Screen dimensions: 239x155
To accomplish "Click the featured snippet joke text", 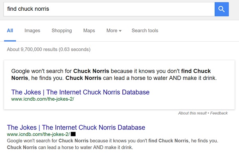I will (114, 75).
